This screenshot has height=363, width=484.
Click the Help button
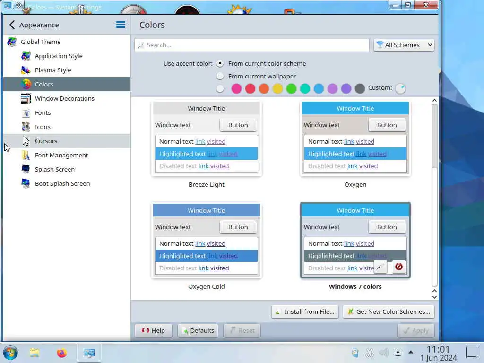point(154,330)
